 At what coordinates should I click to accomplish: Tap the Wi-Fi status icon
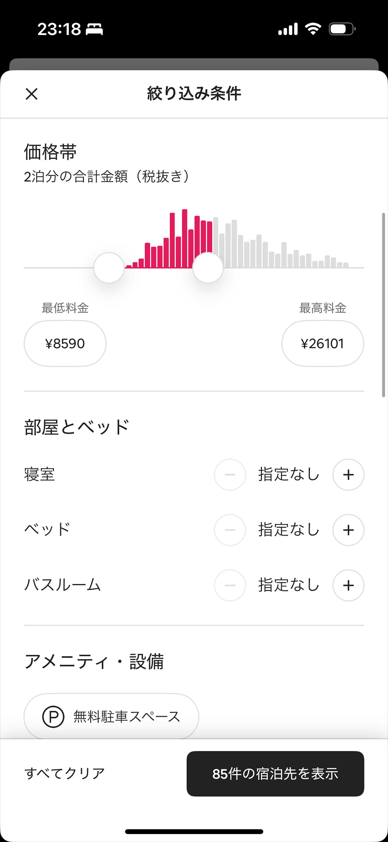point(313,29)
